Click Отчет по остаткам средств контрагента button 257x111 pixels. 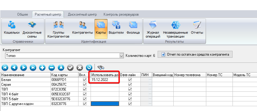coord(195,54)
